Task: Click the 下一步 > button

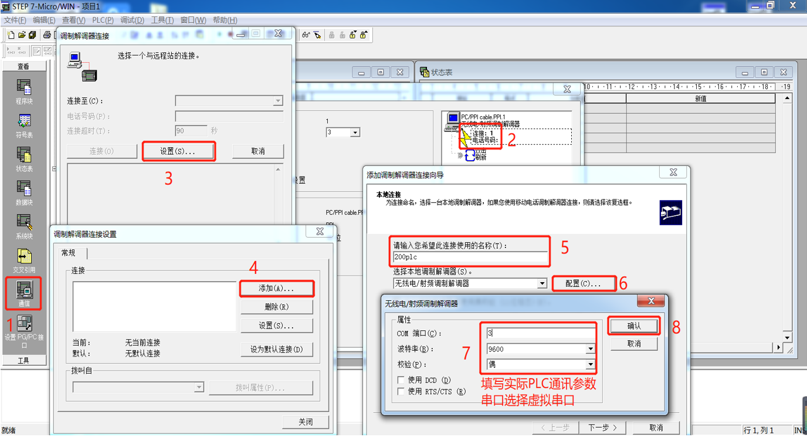Action: click(602, 428)
